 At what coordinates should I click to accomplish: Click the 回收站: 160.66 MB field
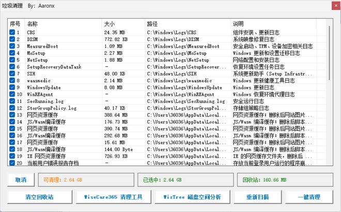pyautogui.click(x=285, y=180)
